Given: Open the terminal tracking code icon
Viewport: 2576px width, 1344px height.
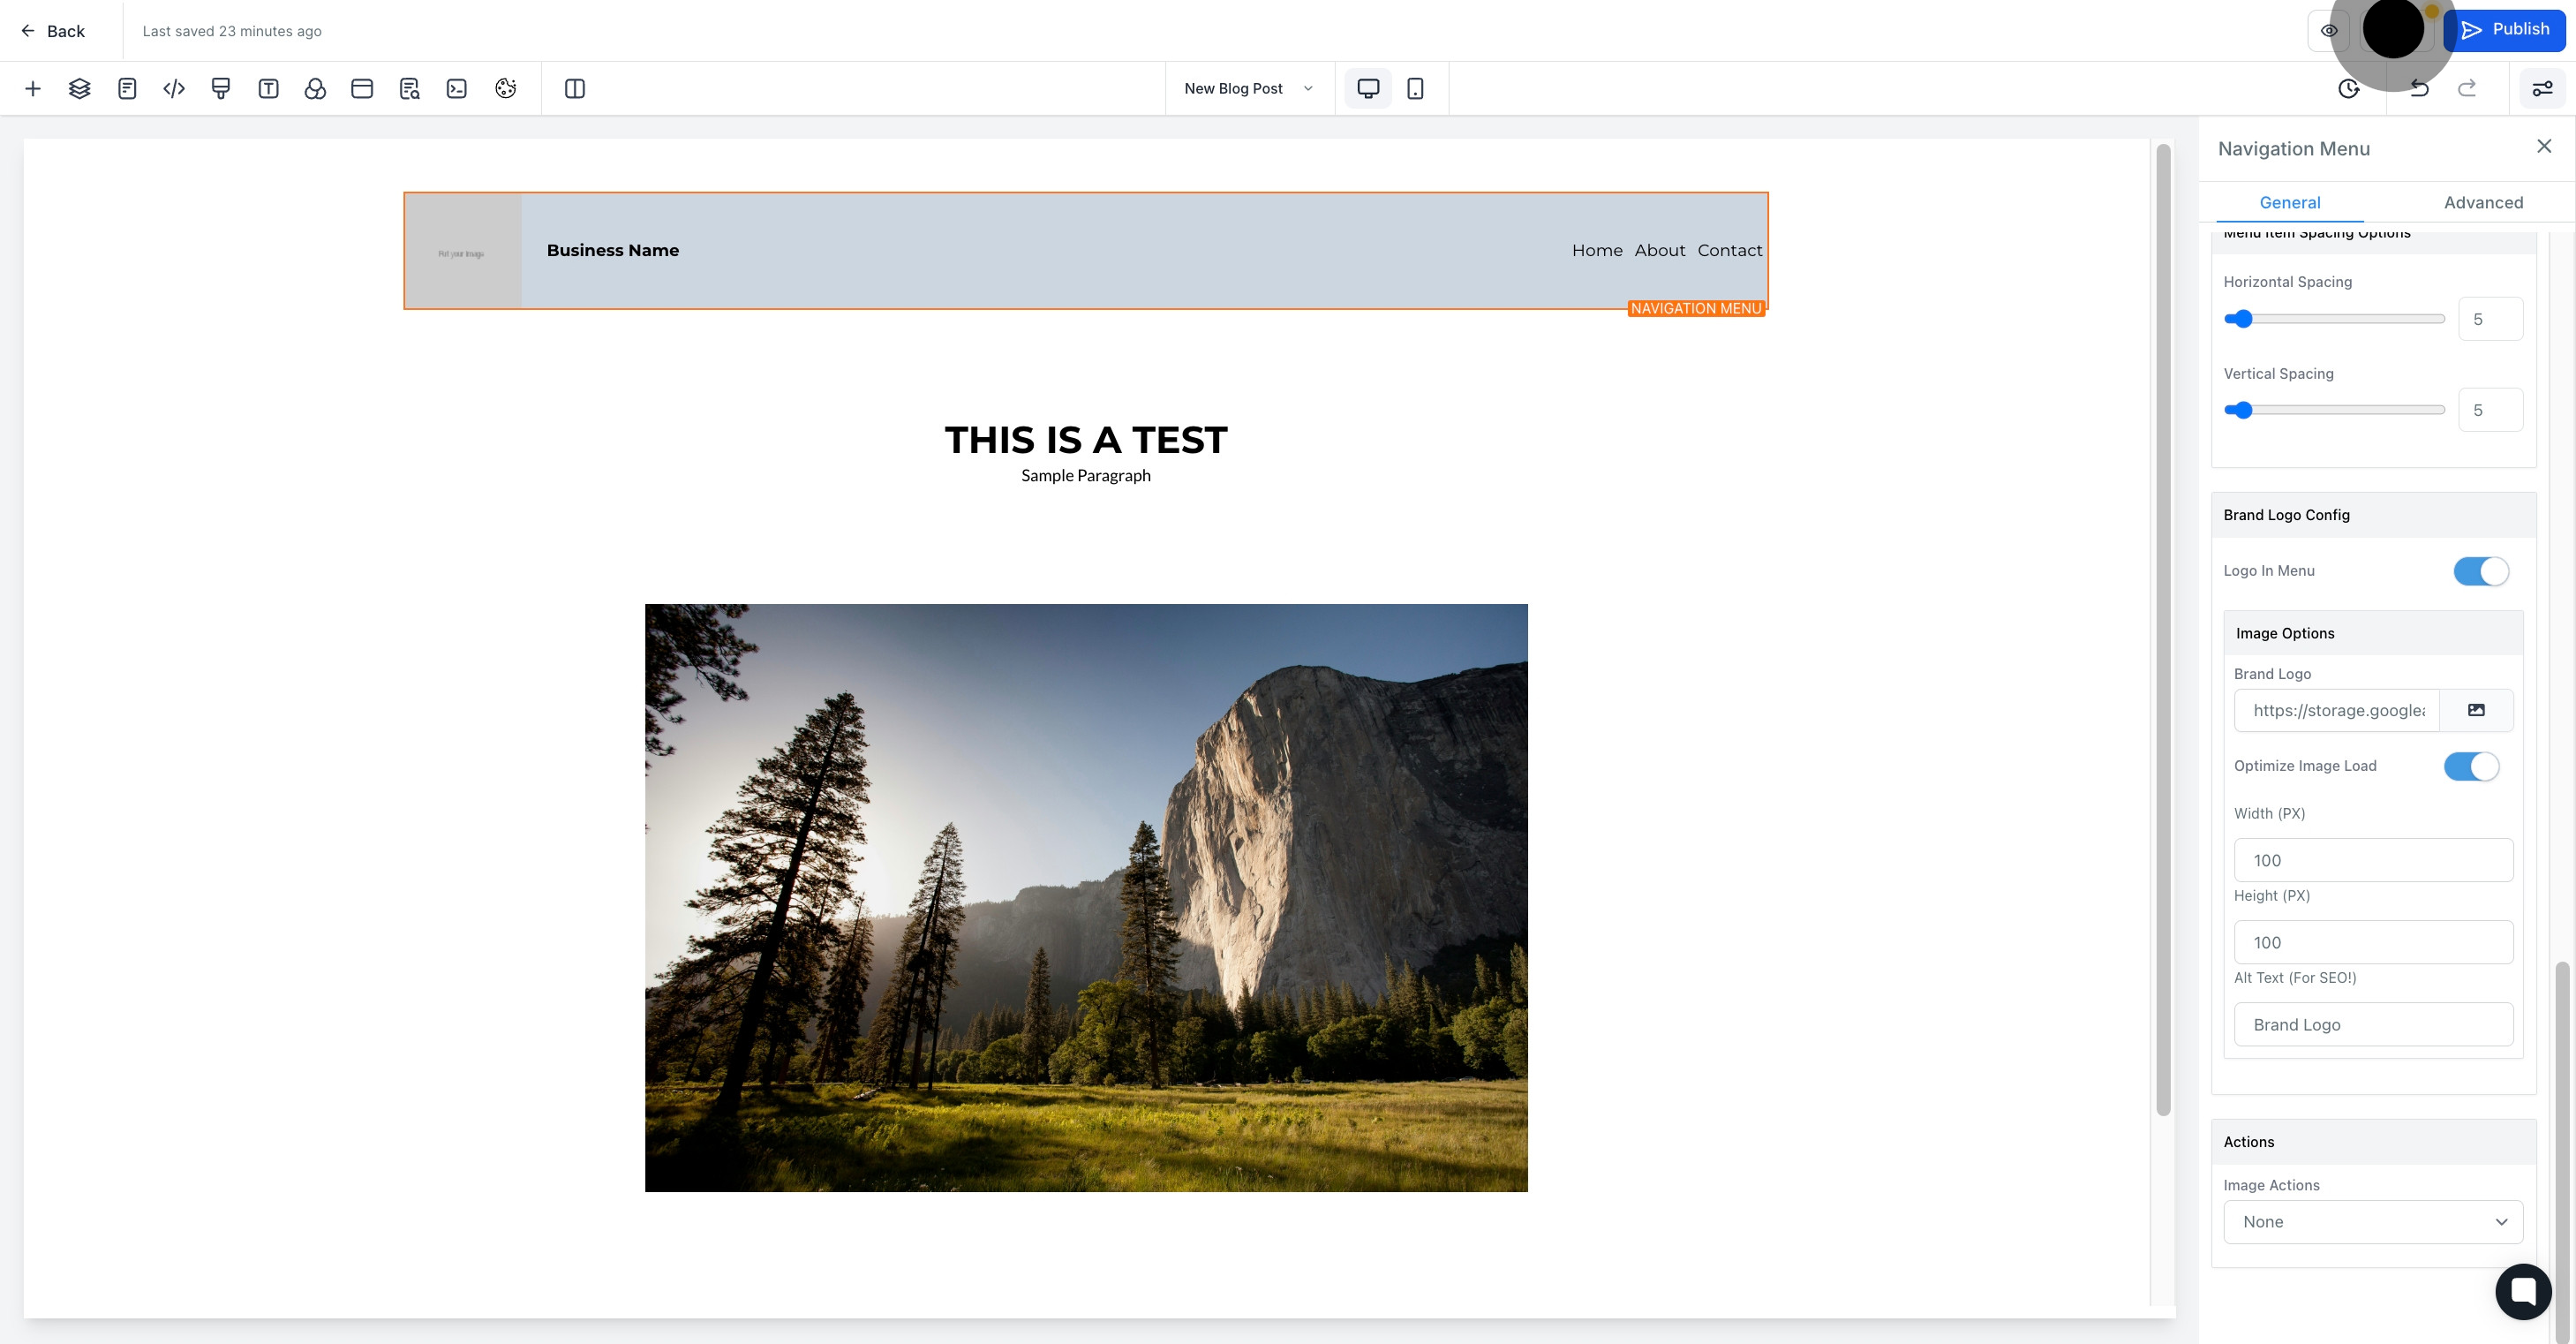Looking at the screenshot, I should [457, 89].
